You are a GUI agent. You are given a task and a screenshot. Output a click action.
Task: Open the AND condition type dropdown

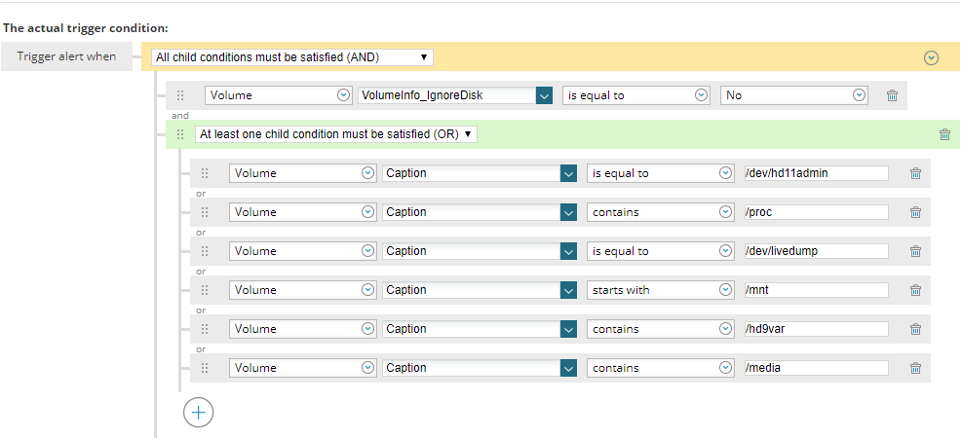click(291, 57)
